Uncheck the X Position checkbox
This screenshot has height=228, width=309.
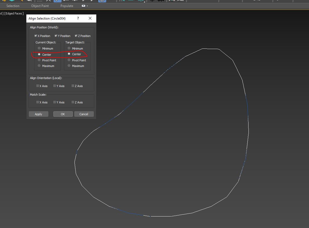36,36
